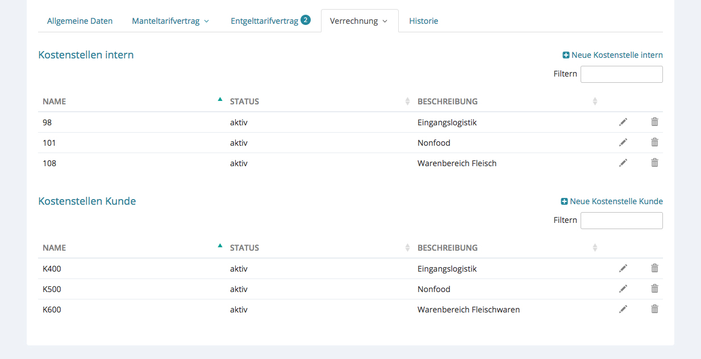Delete cost center 98 Eingangslogistik

[x=654, y=122]
